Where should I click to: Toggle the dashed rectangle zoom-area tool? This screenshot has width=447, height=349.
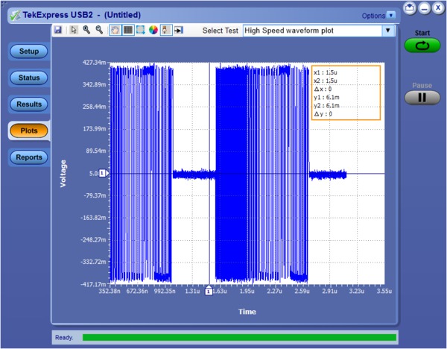[x=140, y=31]
